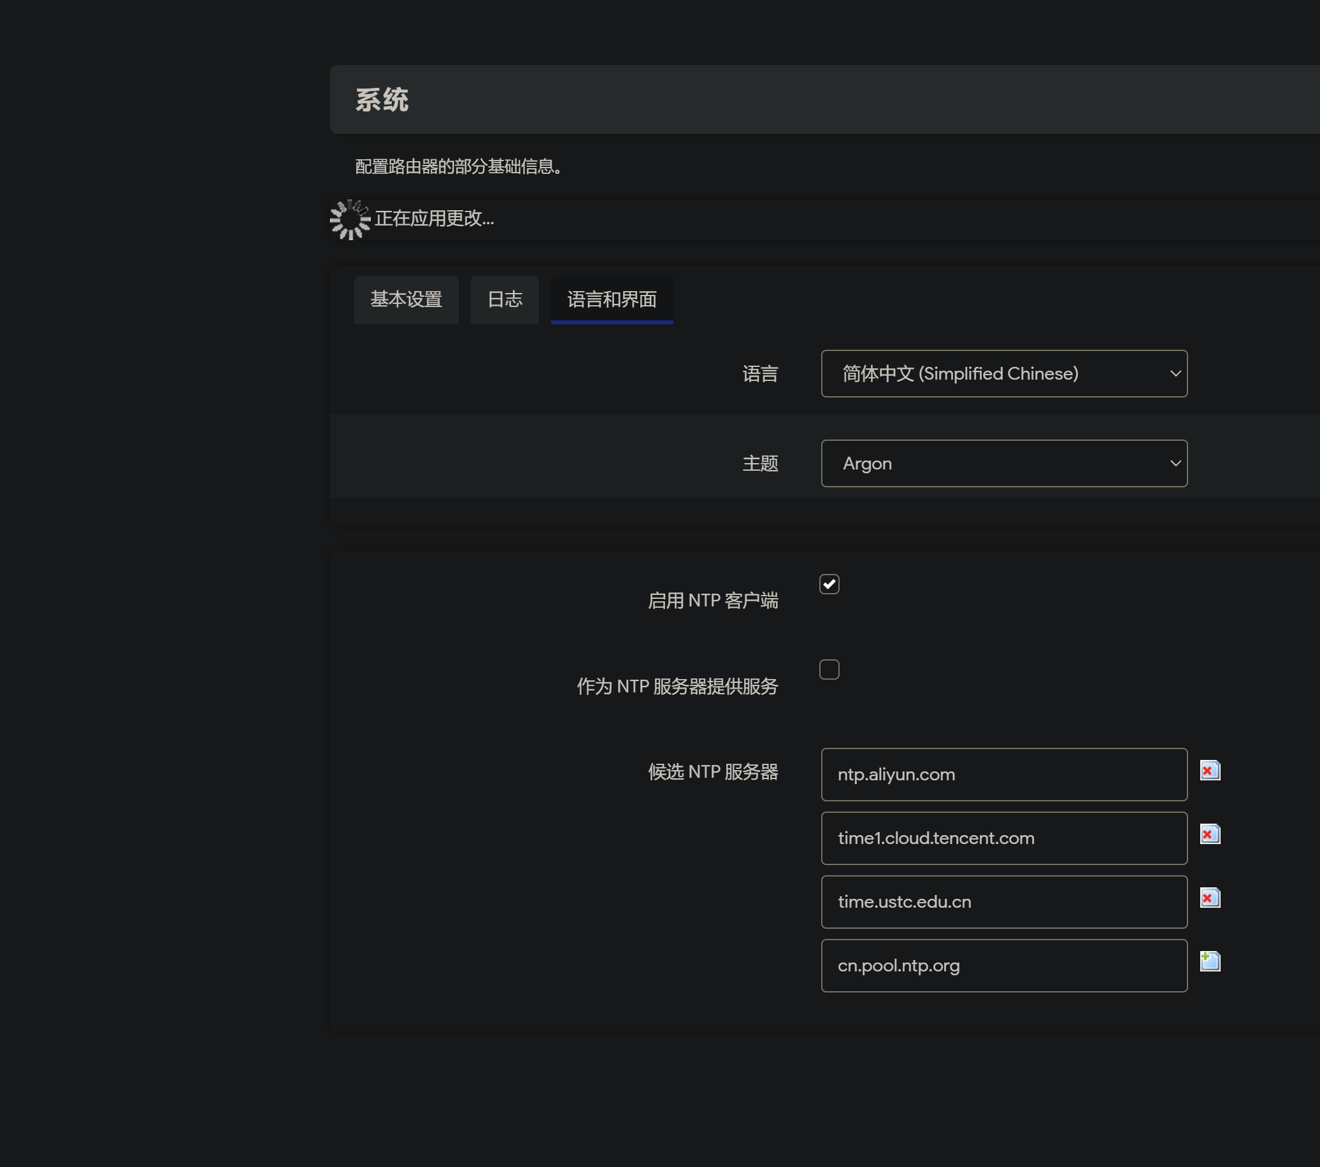Add a new NTP server entry below cn.pool.ntp.org
Screen dimensions: 1320x1167
point(1210,962)
